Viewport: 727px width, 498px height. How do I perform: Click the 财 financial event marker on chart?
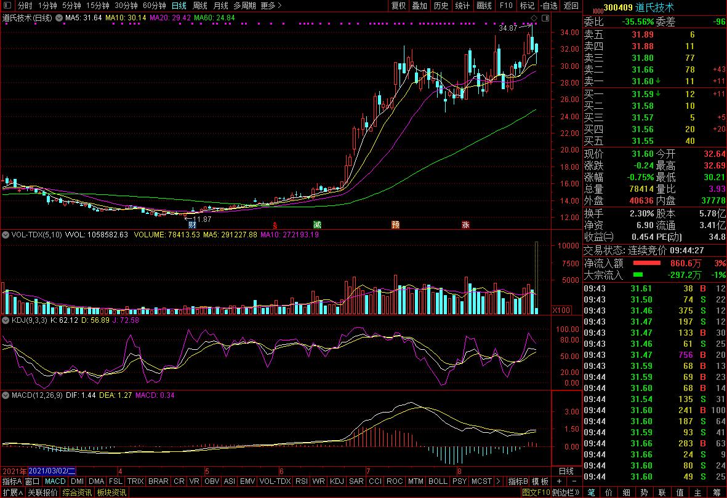point(192,225)
